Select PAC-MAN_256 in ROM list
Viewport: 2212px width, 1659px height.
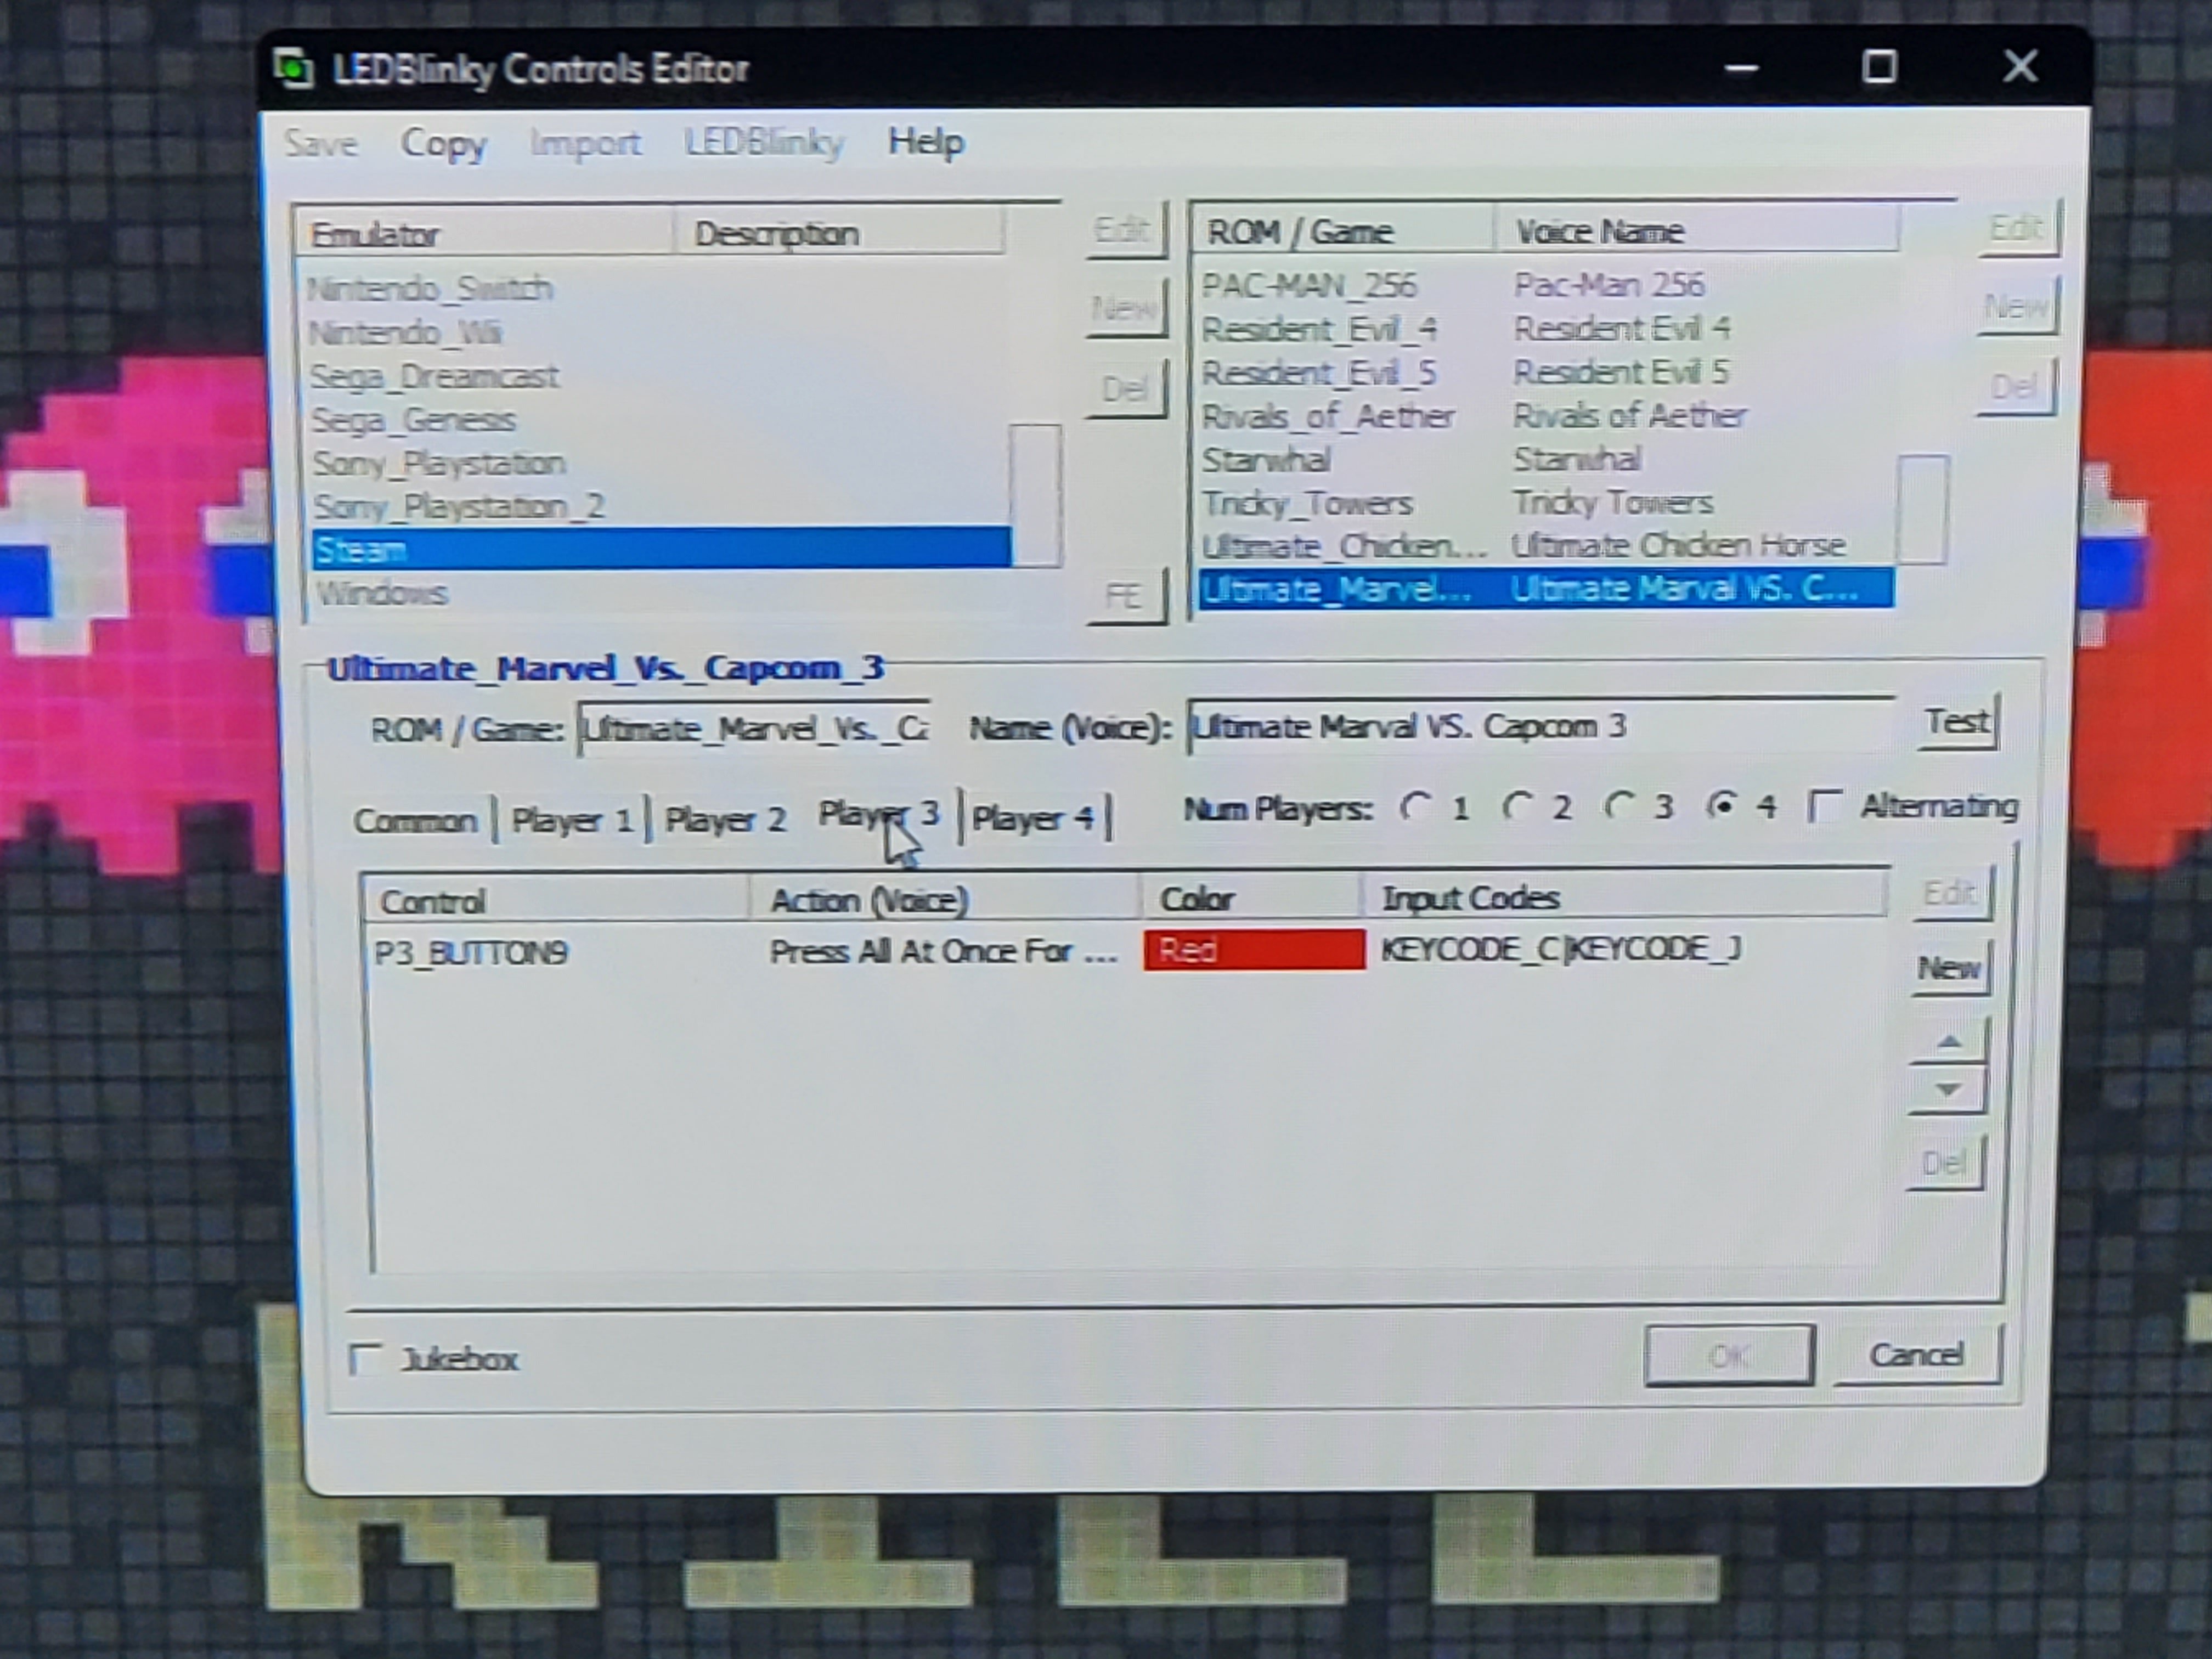coord(1546,285)
